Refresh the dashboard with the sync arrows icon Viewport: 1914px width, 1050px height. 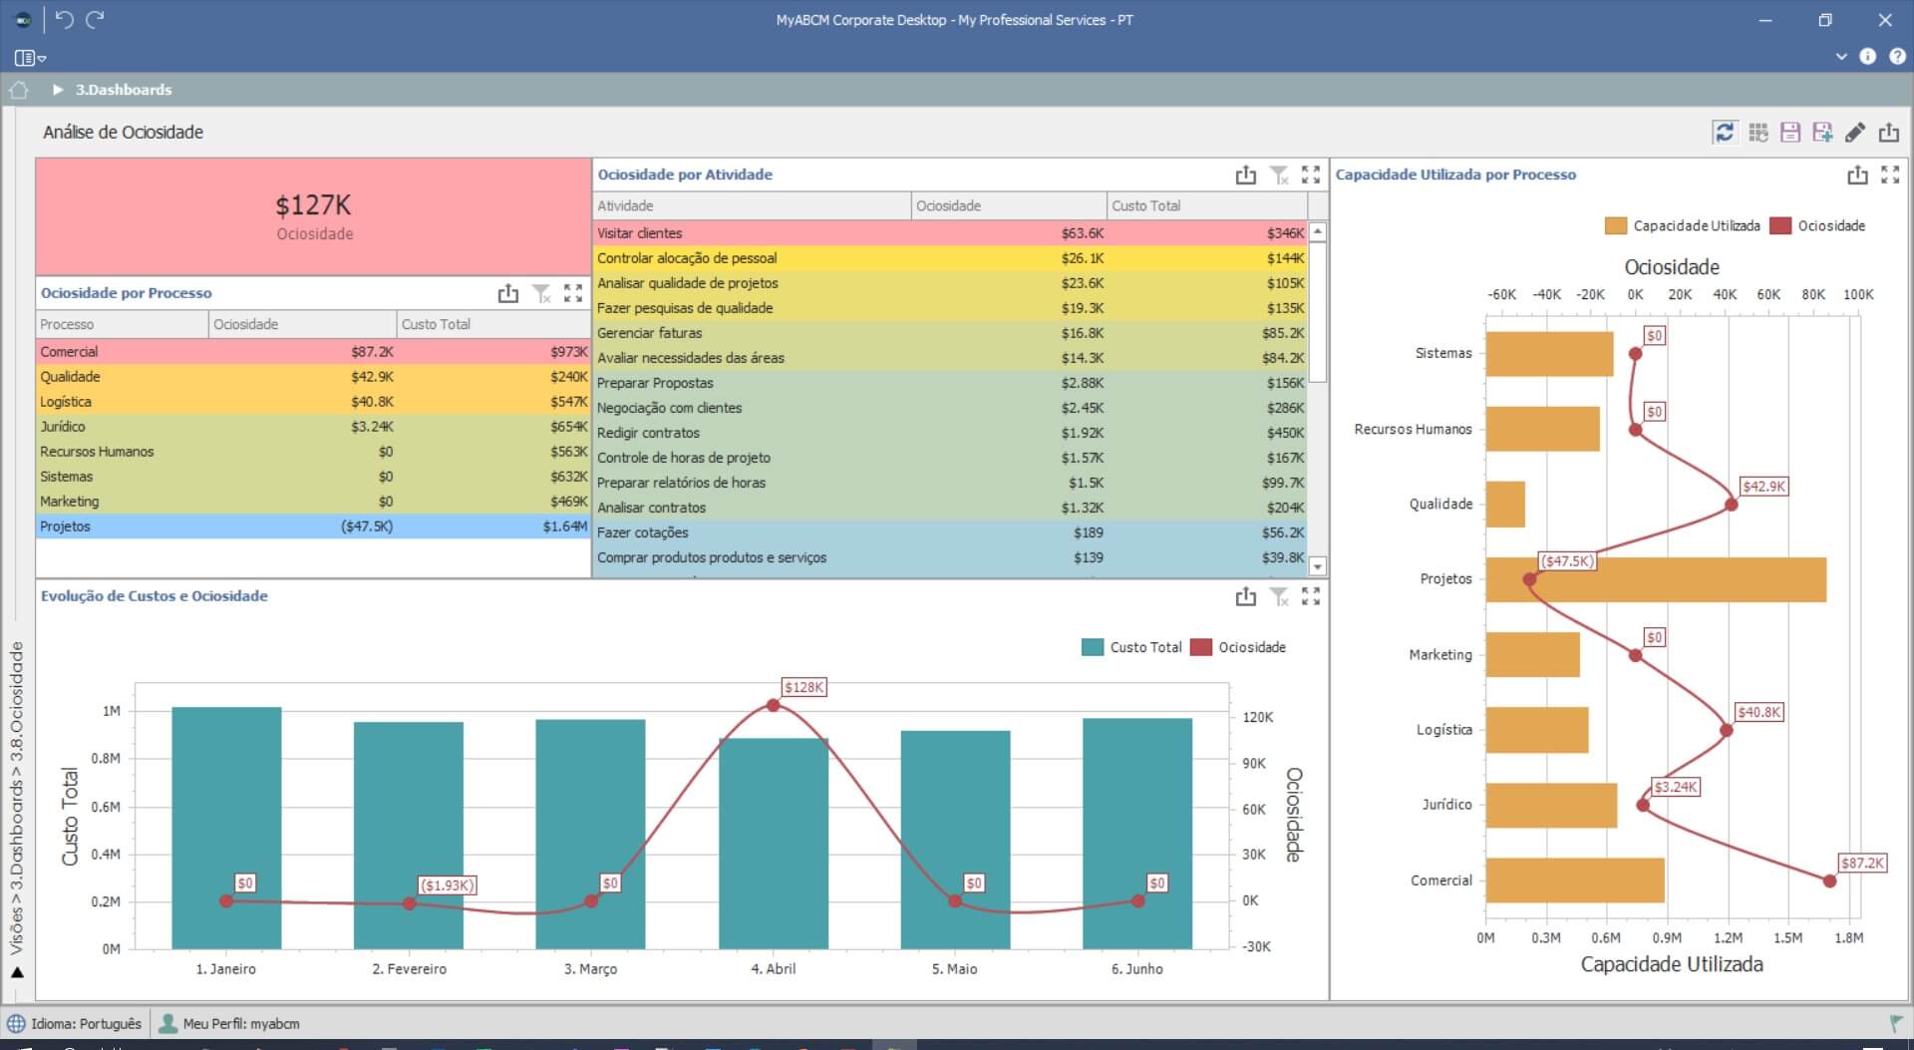[x=1725, y=132]
